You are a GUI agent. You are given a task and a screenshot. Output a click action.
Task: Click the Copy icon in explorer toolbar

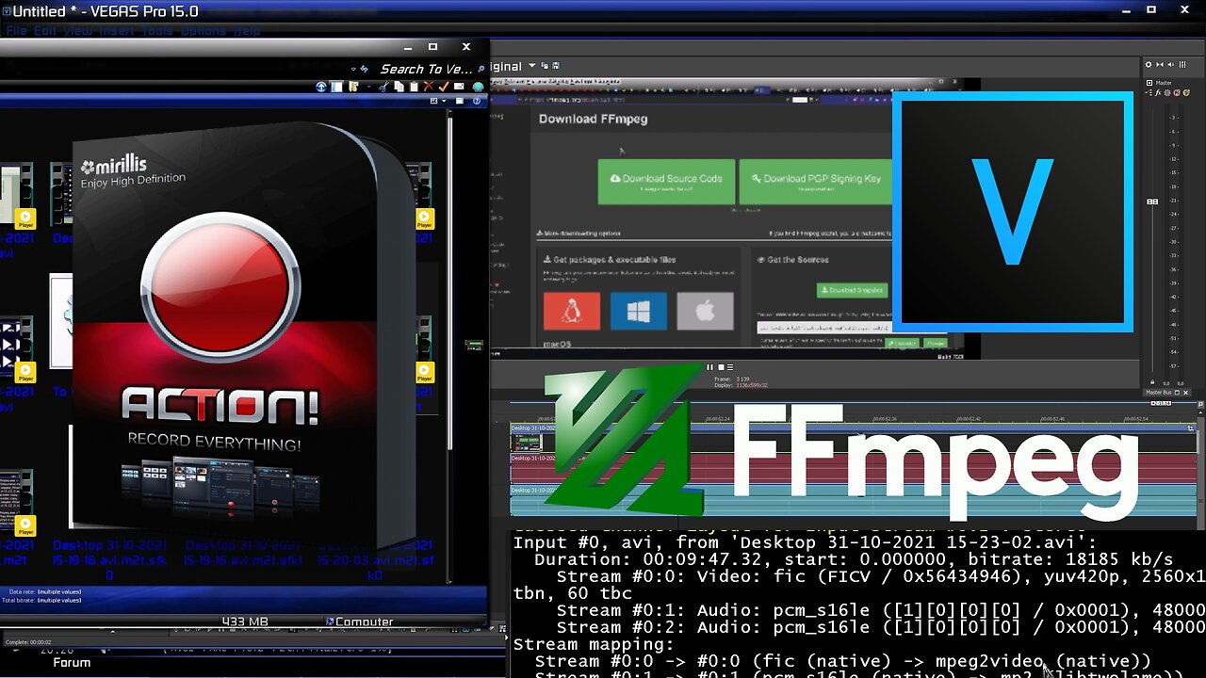pyautogui.click(x=399, y=87)
